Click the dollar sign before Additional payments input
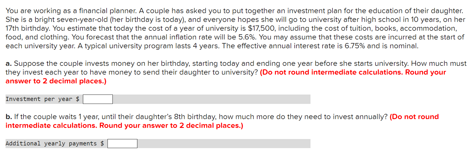The height and width of the screenshot is (156, 471). pos(102,144)
